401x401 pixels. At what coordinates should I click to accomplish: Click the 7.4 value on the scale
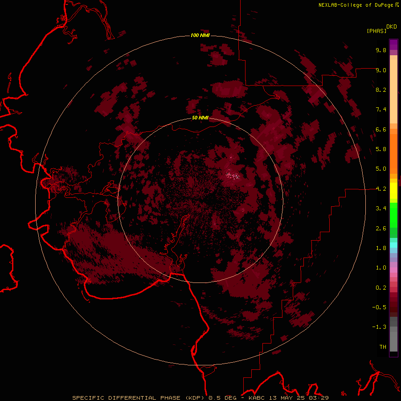coord(381,110)
